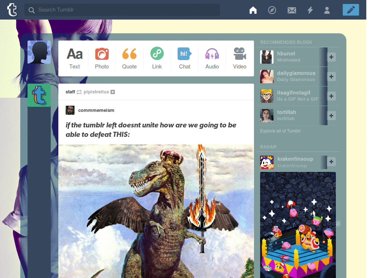Create a new Link post

(x=157, y=58)
